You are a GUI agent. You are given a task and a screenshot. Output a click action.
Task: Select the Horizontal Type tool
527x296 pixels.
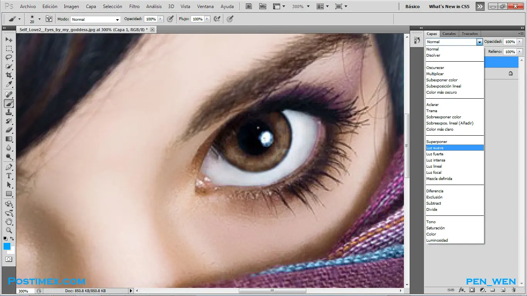[9, 176]
